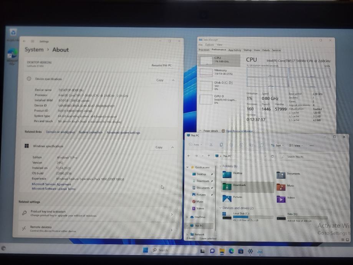Open See more ellipsis in Explorer toolbar
This screenshot has width=353, height=265.
pyautogui.click(x=312, y=146)
